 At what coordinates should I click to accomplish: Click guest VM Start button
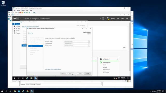click(x=15, y=78)
